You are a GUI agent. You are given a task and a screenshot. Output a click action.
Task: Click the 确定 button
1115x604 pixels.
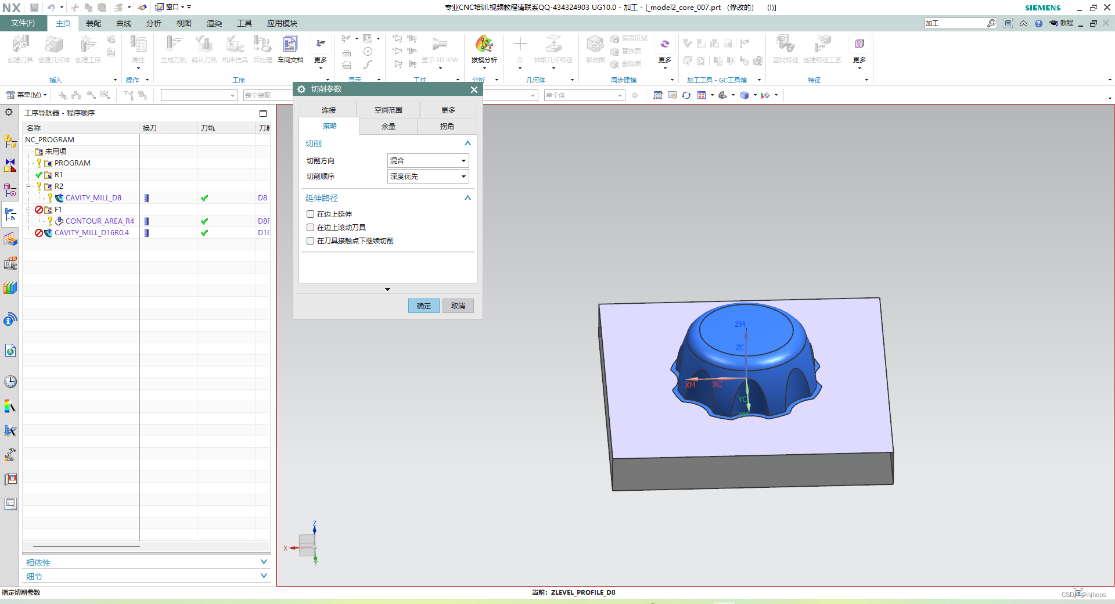tap(424, 306)
